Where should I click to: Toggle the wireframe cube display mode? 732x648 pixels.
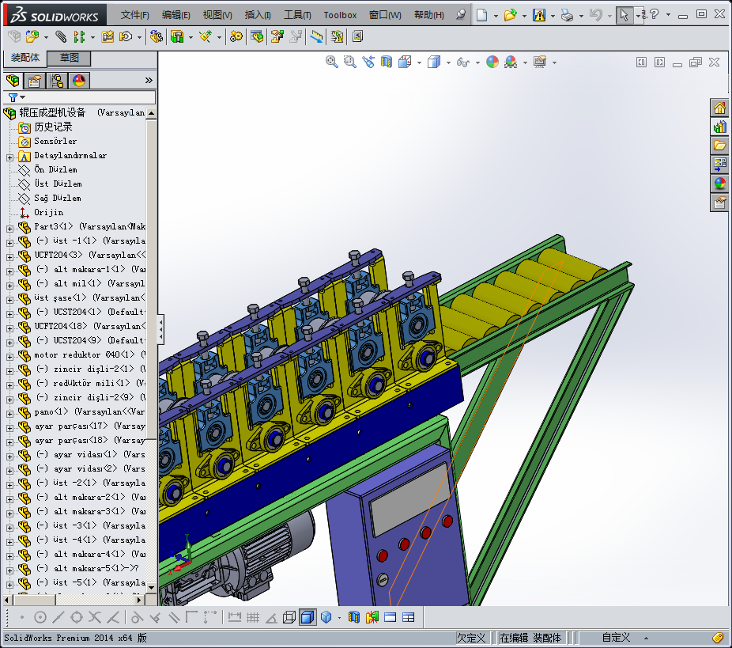(289, 617)
